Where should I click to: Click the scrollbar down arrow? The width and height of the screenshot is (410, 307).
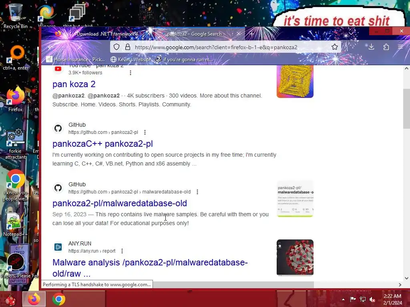(406, 278)
